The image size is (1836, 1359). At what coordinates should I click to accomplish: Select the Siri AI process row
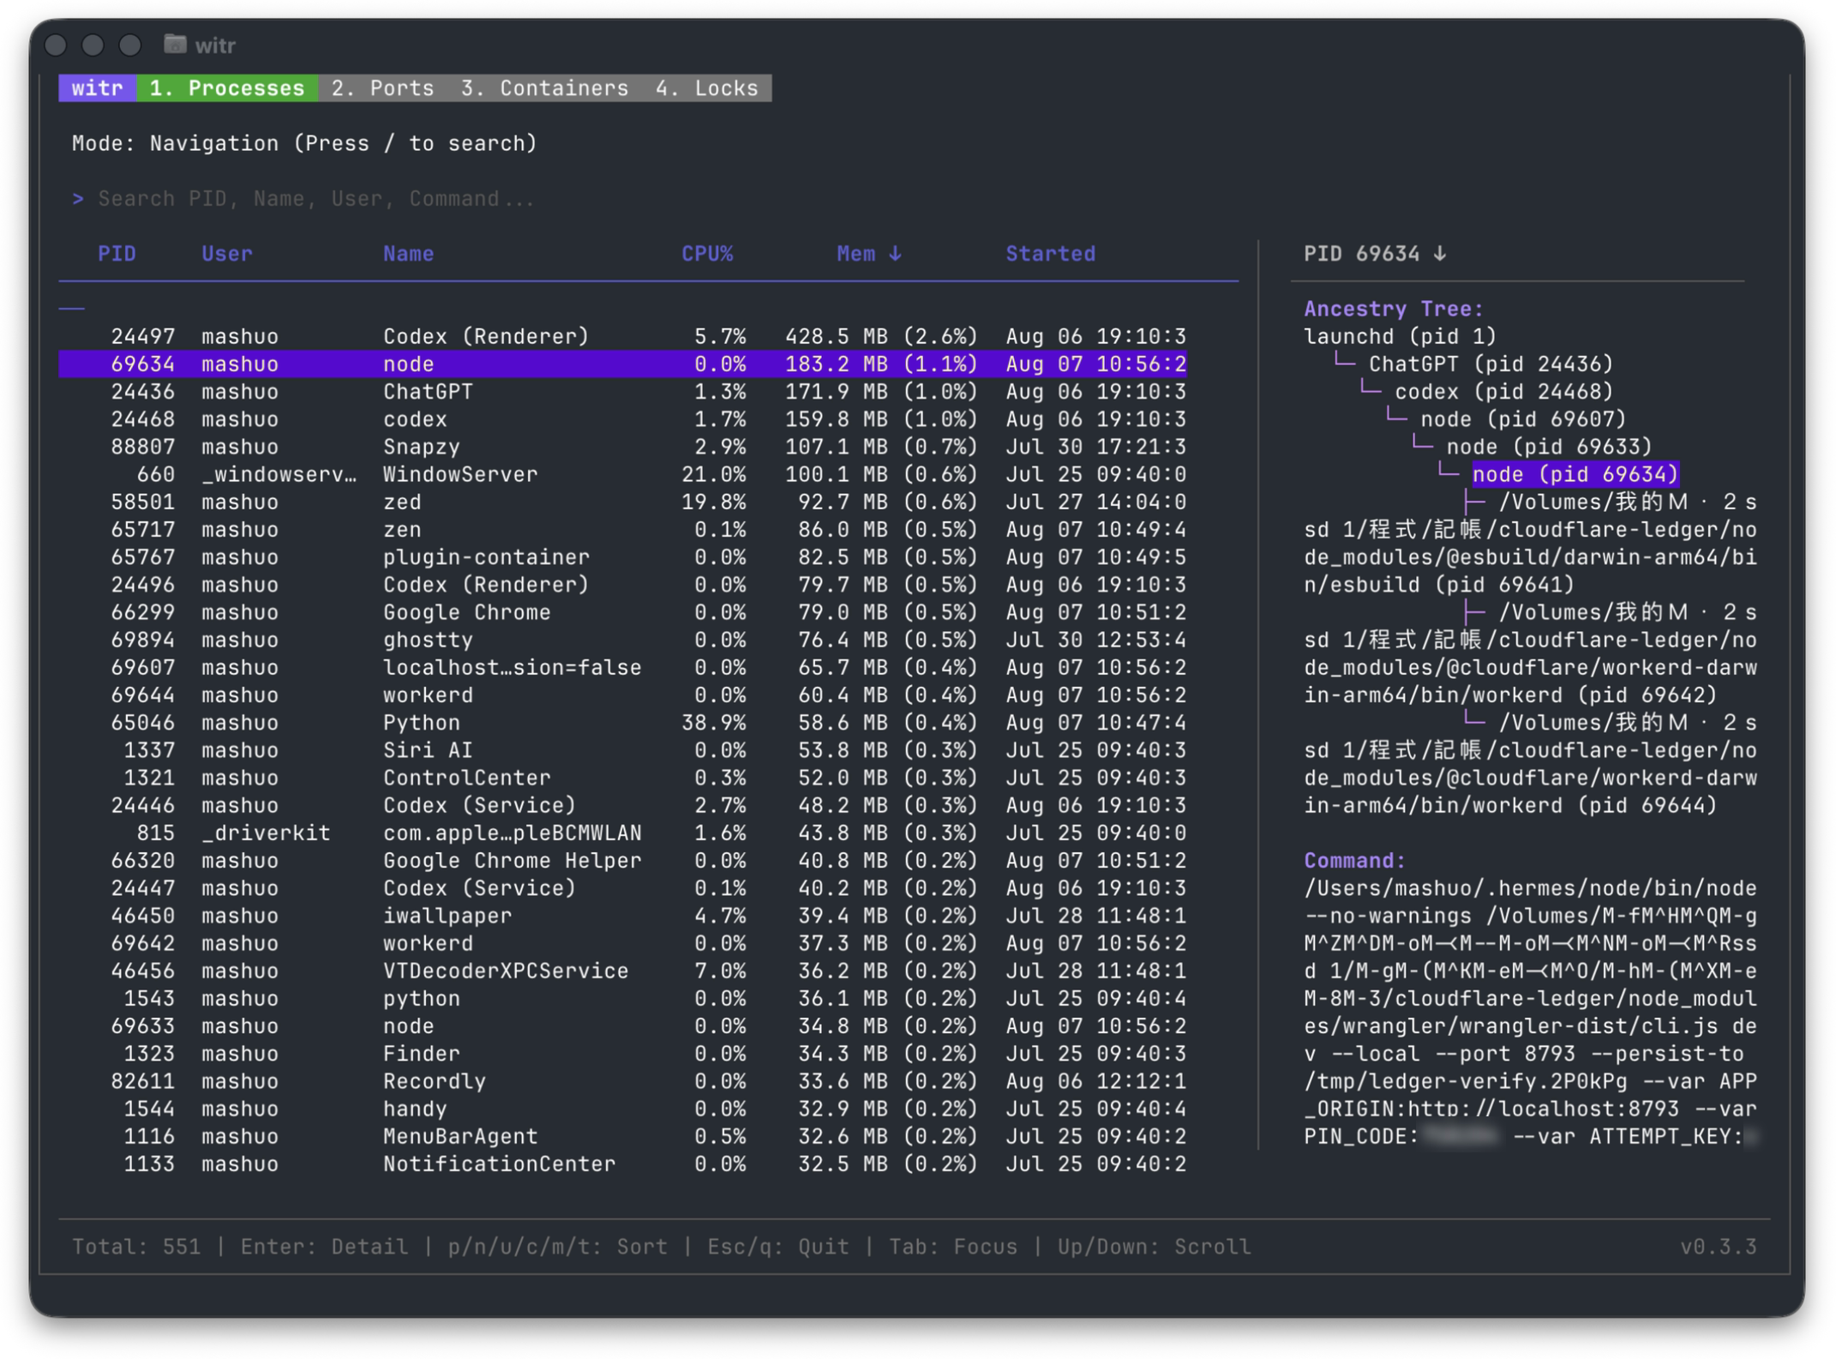622,750
